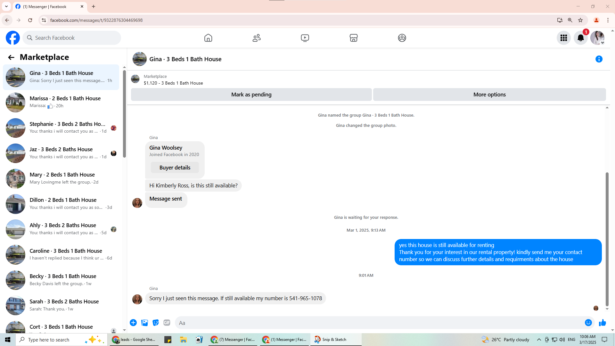Open the Friends icon in top navigation
The width and height of the screenshot is (615, 346).
click(x=257, y=38)
